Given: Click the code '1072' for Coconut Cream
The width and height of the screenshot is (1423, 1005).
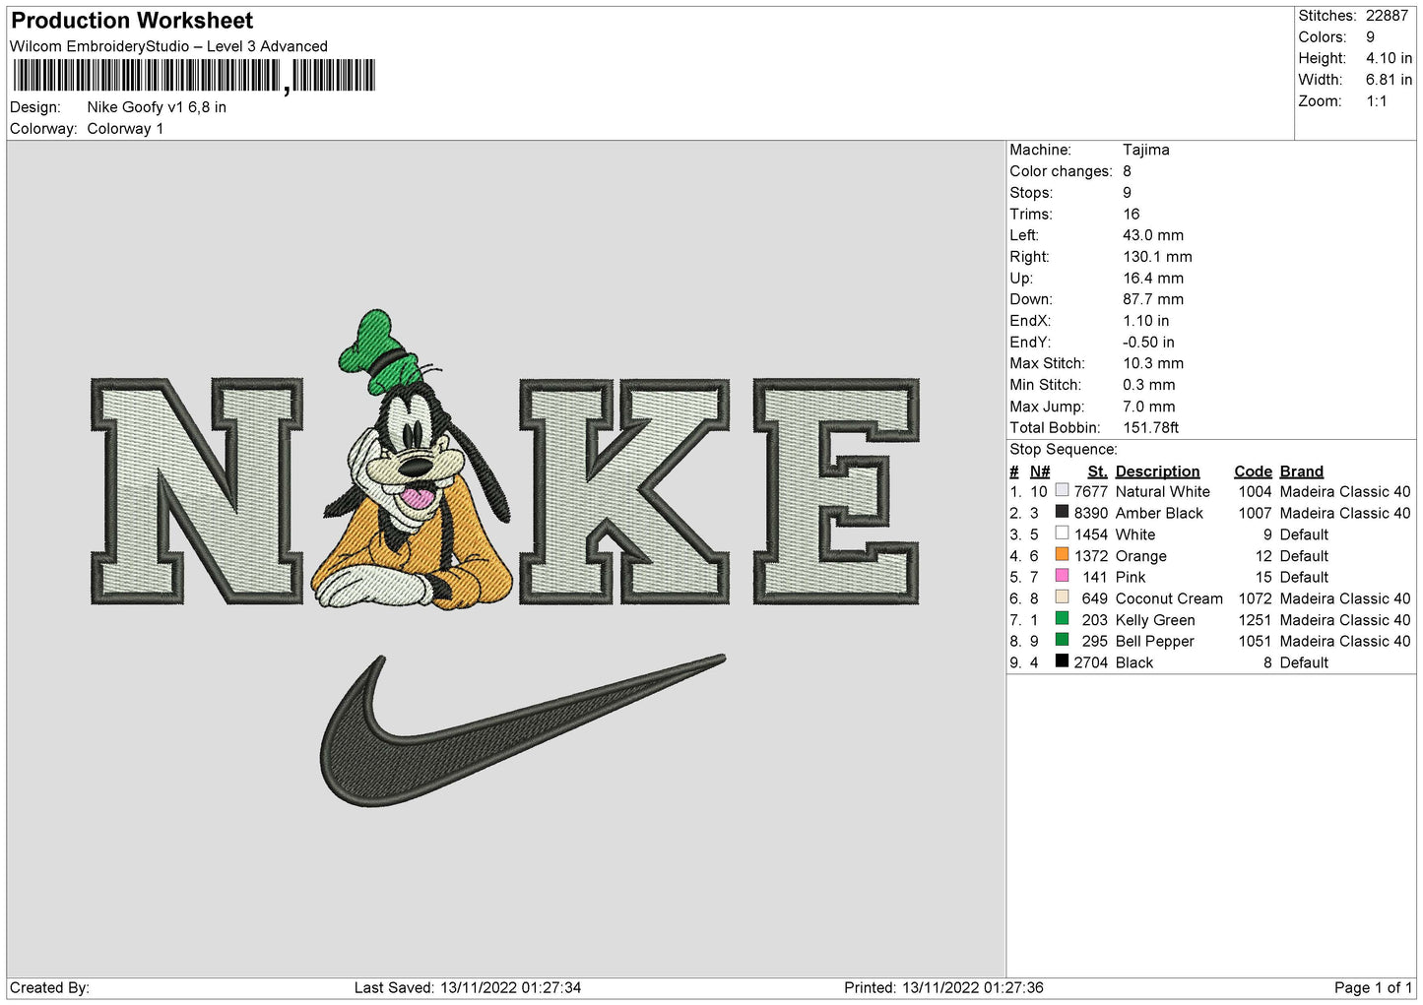Looking at the screenshot, I should tap(1256, 598).
